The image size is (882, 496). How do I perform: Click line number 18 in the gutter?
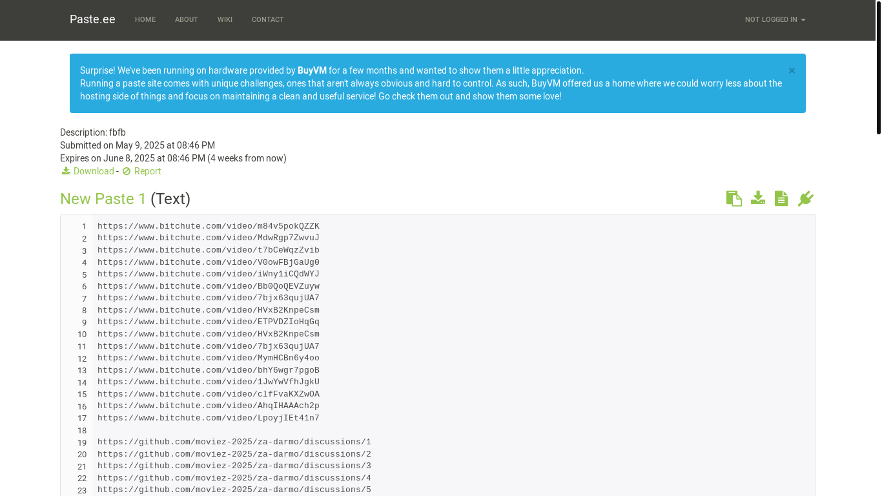pos(82,431)
